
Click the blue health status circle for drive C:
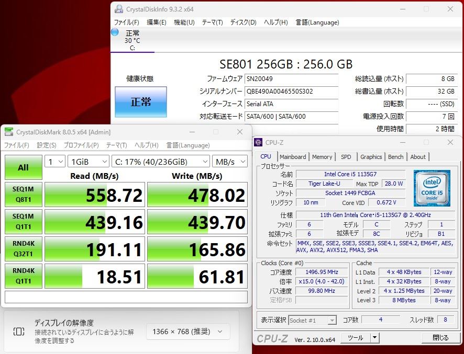click(x=115, y=32)
